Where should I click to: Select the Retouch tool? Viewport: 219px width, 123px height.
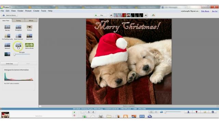(7, 46)
